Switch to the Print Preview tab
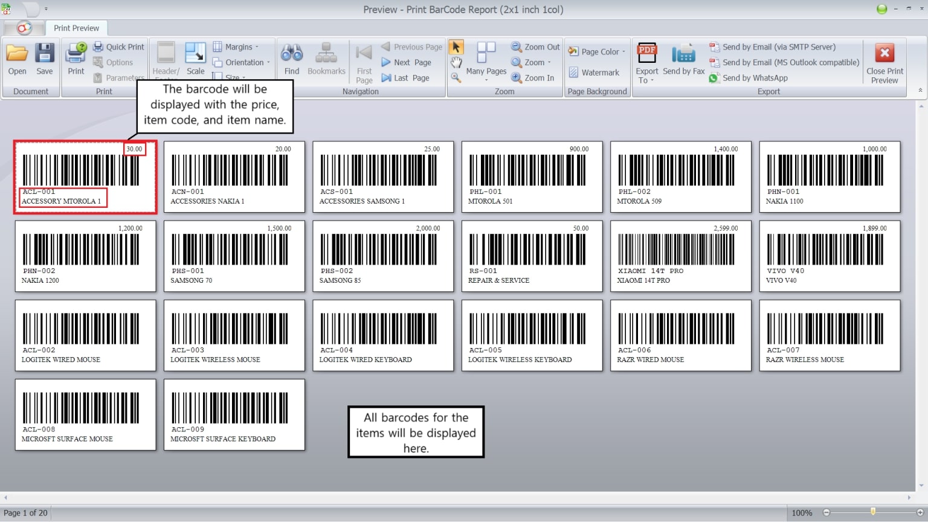The height and width of the screenshot is (522, 928). pyautogui.click(x=76, y=28)
